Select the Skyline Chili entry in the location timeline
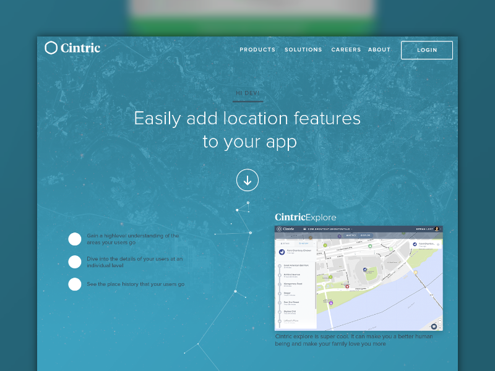The image size is (495, 371). coord(289,312)
